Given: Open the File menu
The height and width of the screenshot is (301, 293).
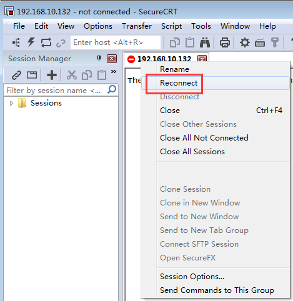Looking at the screenshot, I should point(19,26).
